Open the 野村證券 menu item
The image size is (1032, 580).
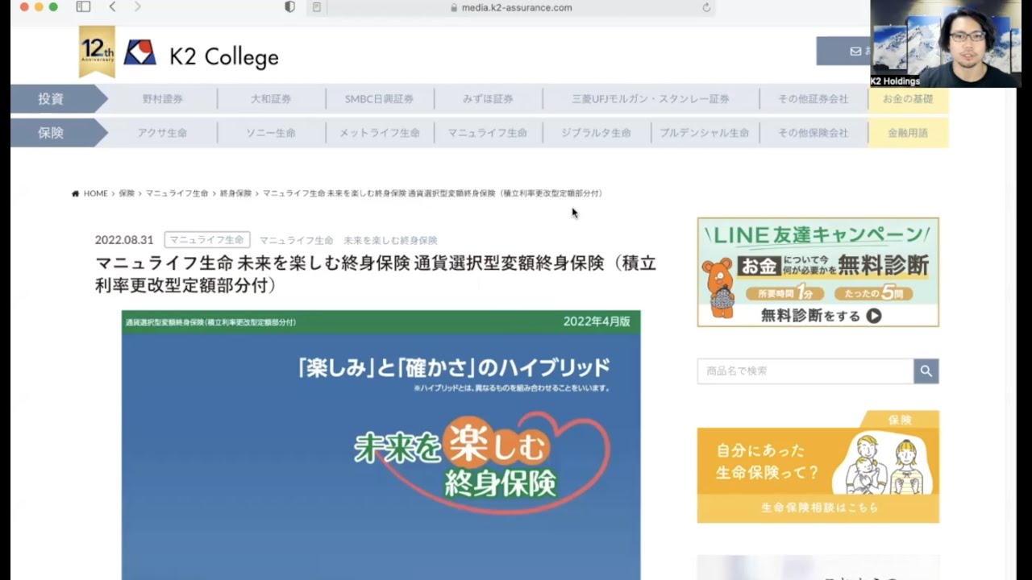click(x=163, y=99)
